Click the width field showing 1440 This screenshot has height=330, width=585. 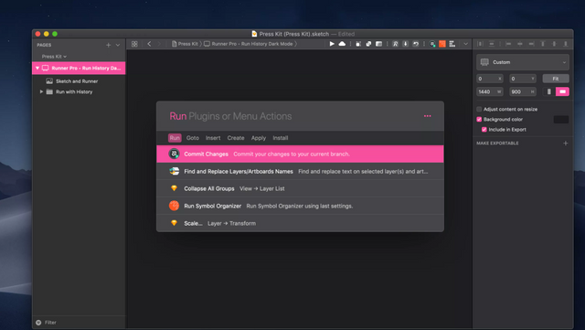(490, 91)
